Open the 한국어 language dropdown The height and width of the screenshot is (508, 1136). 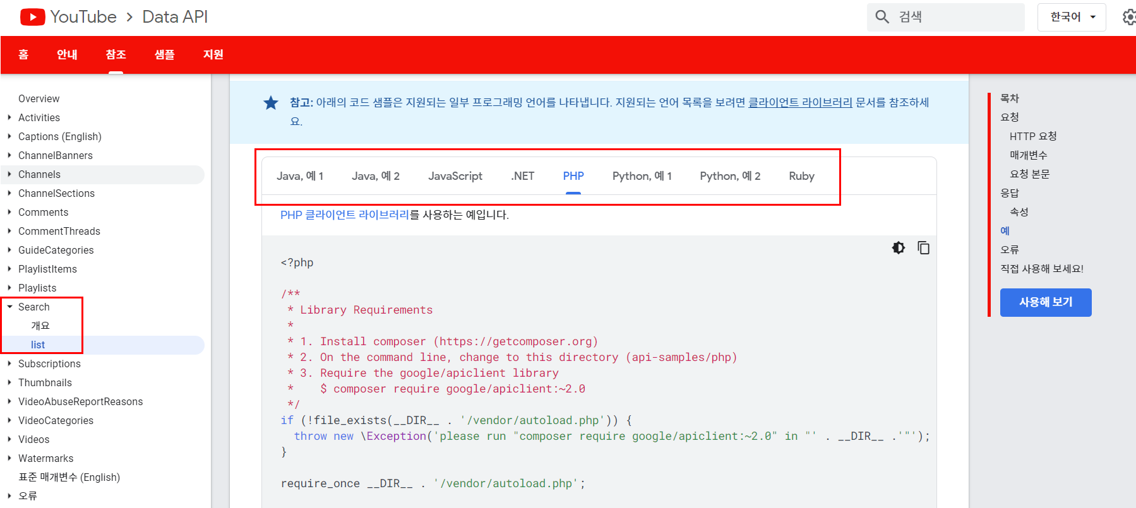click(x=1072, y=17)
